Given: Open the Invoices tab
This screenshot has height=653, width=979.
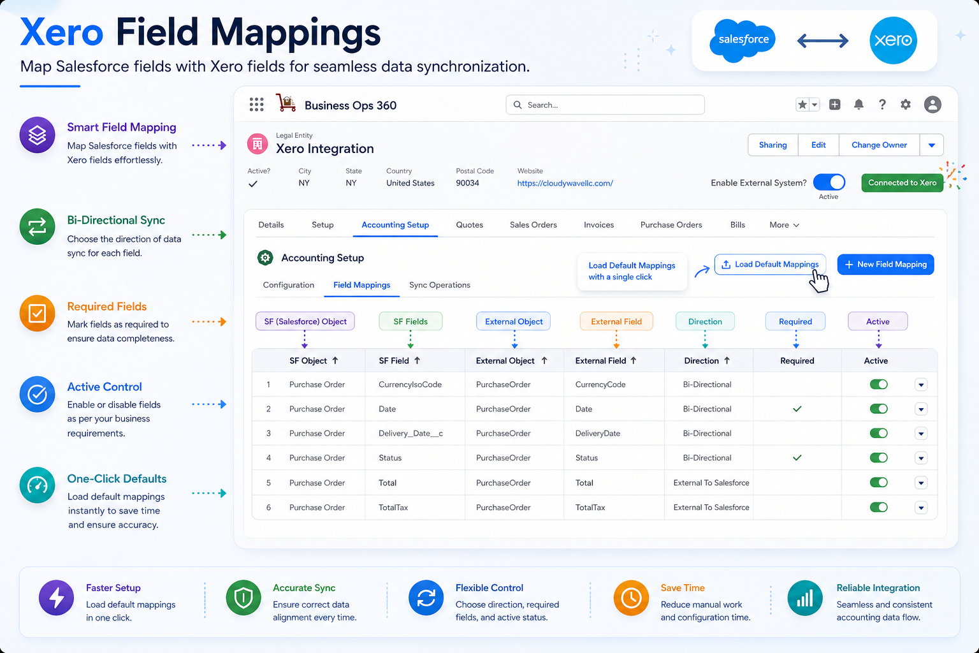Looking at the screenshot, I should 599,224.
